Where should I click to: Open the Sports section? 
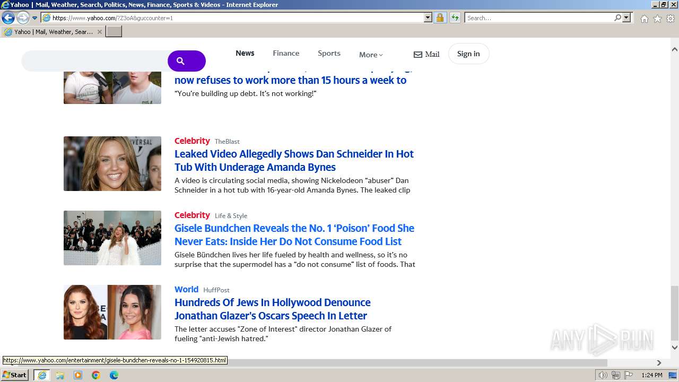[329, 53]
